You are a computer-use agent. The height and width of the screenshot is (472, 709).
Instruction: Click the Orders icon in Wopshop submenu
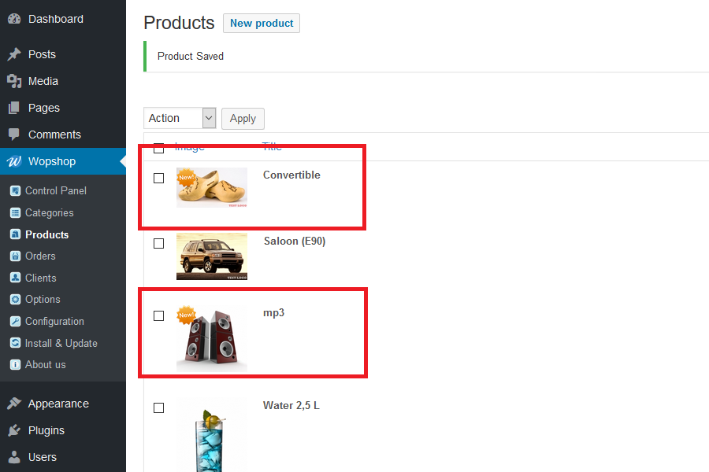pos(16,256)
